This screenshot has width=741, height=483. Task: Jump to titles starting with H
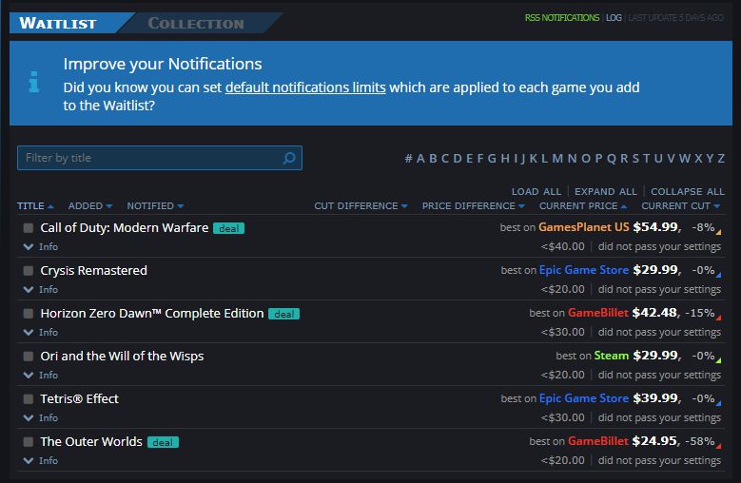[505, 158]
